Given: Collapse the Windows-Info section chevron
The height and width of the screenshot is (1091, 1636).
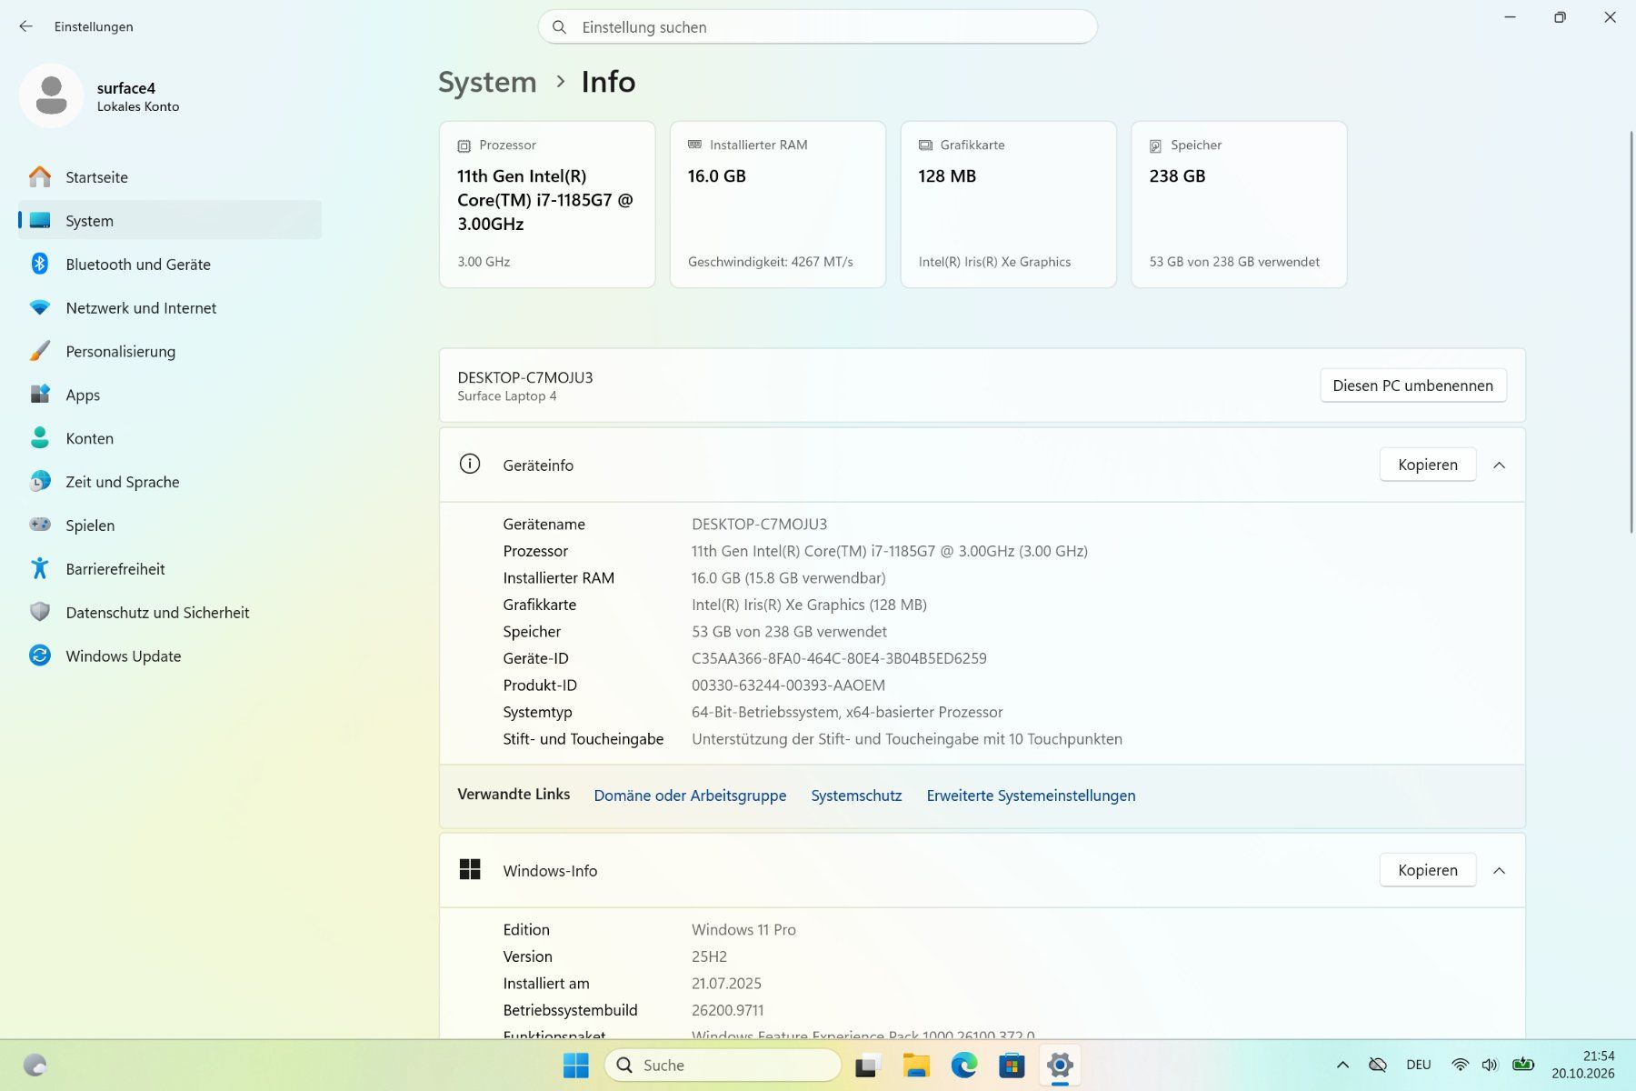Looking at the screenshot, I should (x=1499, y=870).
